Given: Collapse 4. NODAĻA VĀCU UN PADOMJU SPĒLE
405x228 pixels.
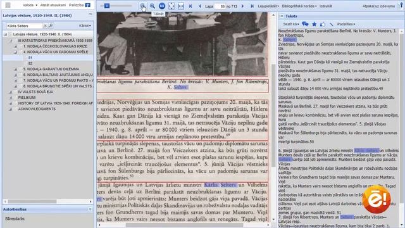Looking at the screenshot, I should (15, 52).
